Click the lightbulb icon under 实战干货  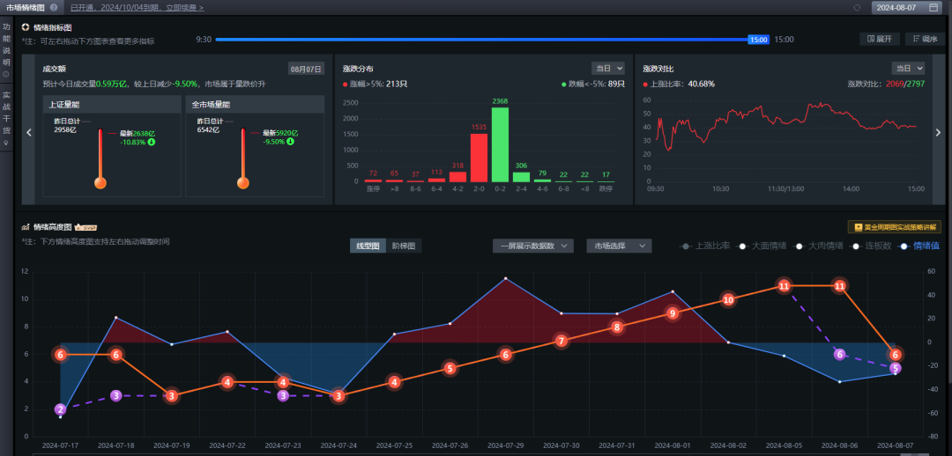(6, 143)
